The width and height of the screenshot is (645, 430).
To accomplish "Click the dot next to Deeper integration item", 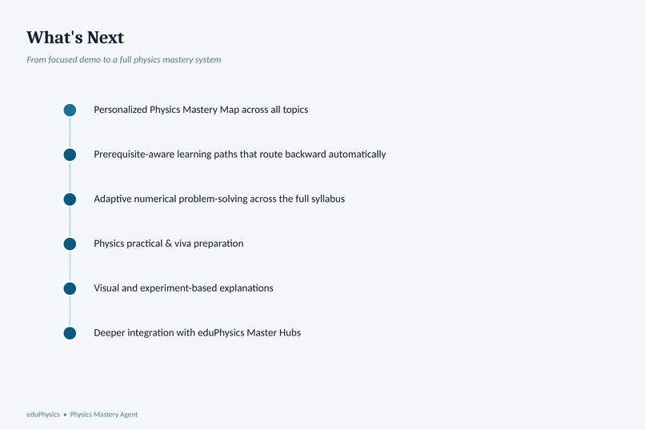I will (70, 333).
